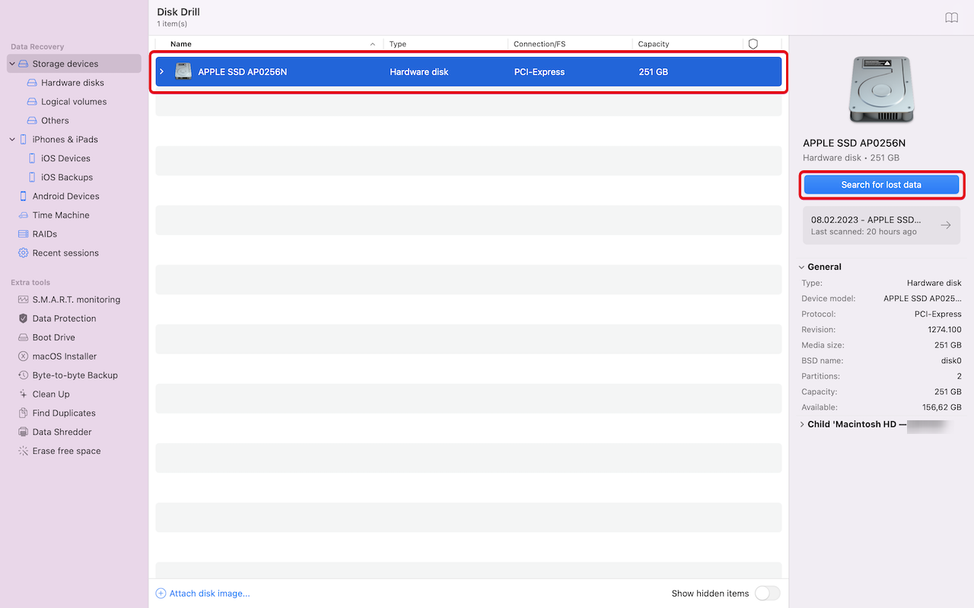Click the Device model value APPLE SSD AP025…
The height and width of the screenshot is (608, 974).
922,299
